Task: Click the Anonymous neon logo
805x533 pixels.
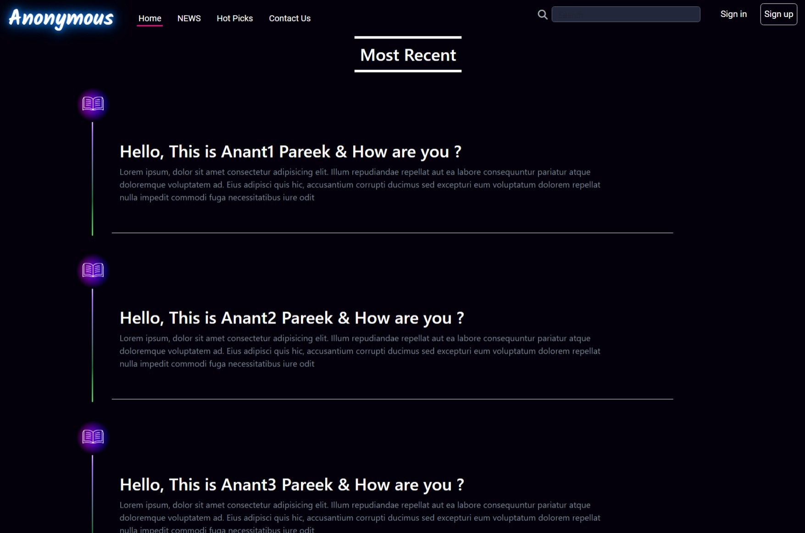Action: pos(61,18)
